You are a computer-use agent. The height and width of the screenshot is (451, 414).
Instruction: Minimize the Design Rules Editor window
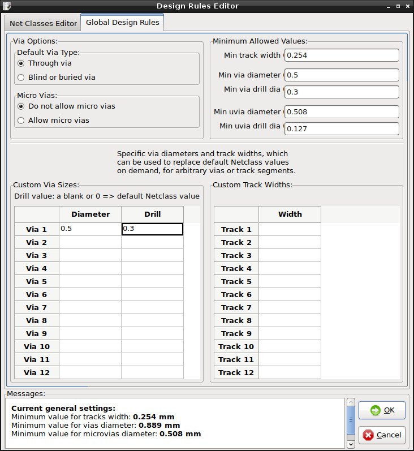click(x=389, y=6)
